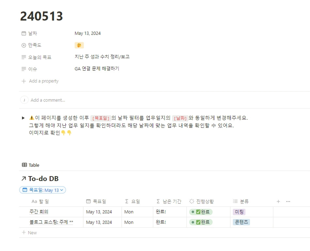The height and width of the screenshot is (251, 310).
Task: Click the 만족도 circular property icon
Action: pyautogui.click(x=24, y=45)
